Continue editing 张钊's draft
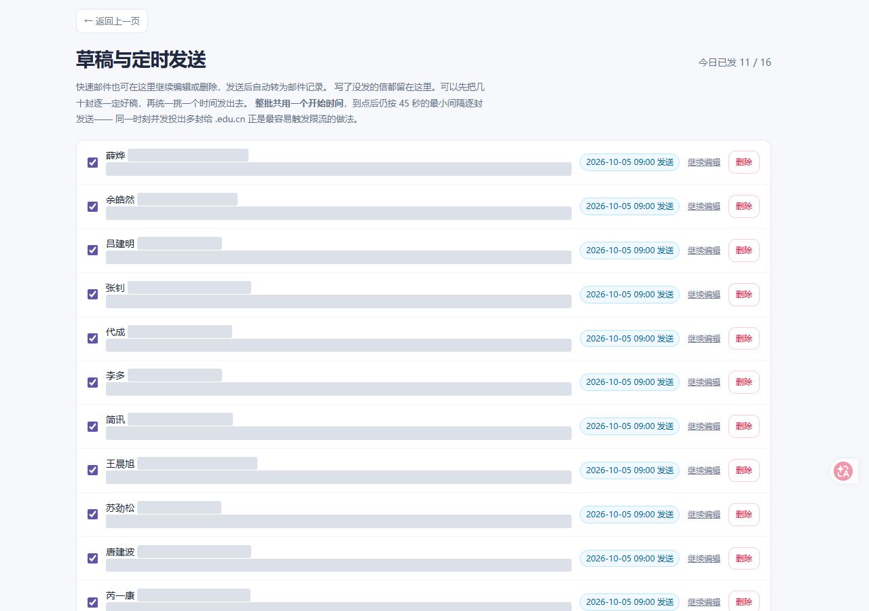Screen dimensions: 869x611 [704, 295]
